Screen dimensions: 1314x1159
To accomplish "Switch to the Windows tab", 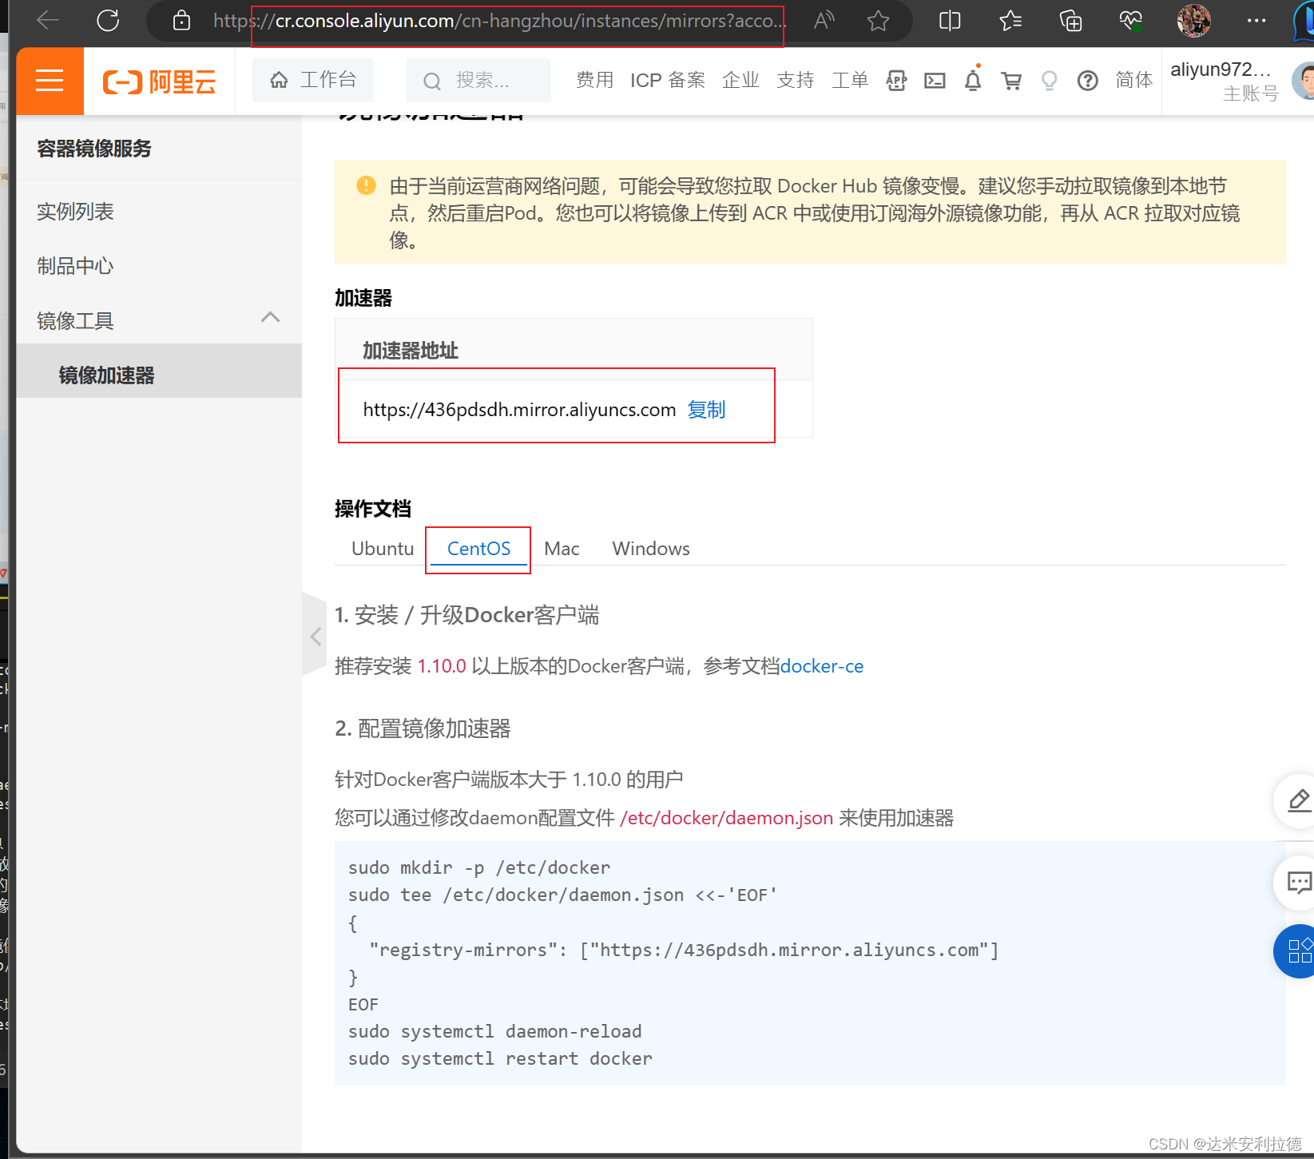I will click(651, 549).
